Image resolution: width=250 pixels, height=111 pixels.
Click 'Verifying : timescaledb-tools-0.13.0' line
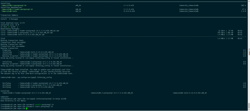pyautogui.click(x=28, y=87)
